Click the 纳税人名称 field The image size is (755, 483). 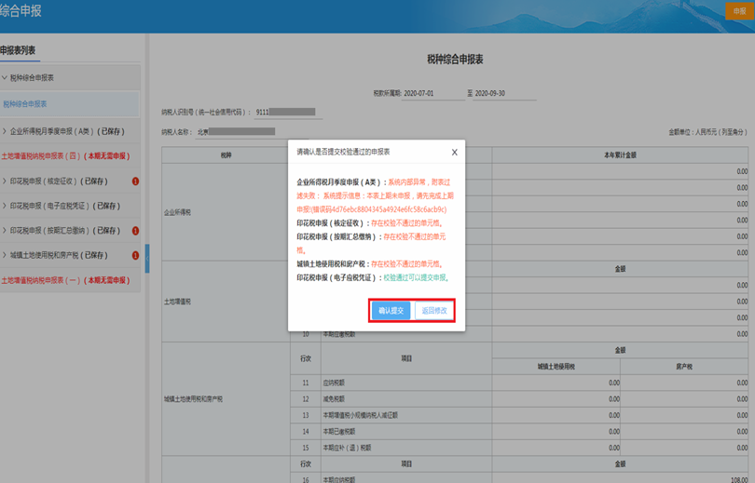tap(252, 131)
